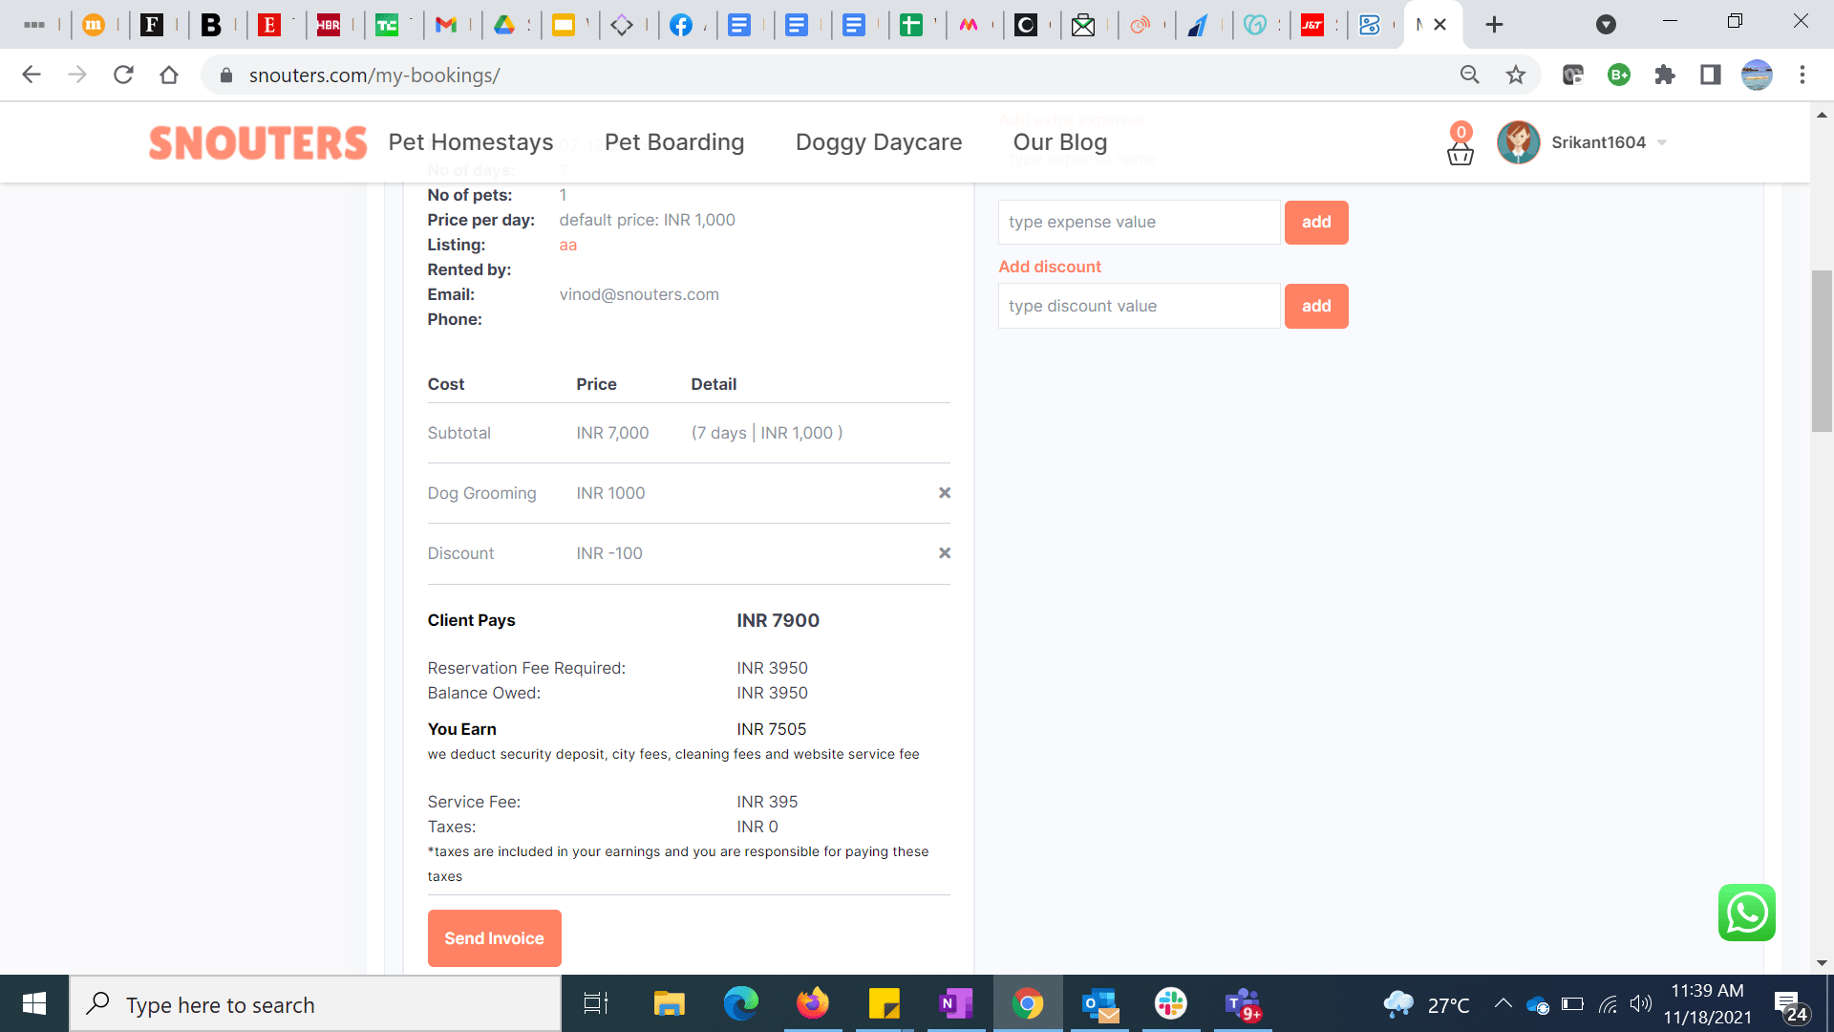Viewport: 1834px width, 1032px height.
Task: Open the weather widget showing 27°C
Action: [1427, 1004]
